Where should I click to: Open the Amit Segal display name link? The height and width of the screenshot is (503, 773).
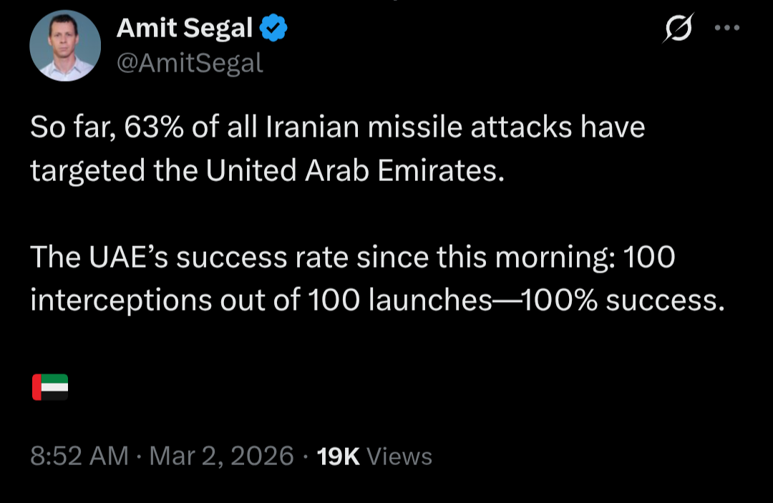(x=185, y=28)
